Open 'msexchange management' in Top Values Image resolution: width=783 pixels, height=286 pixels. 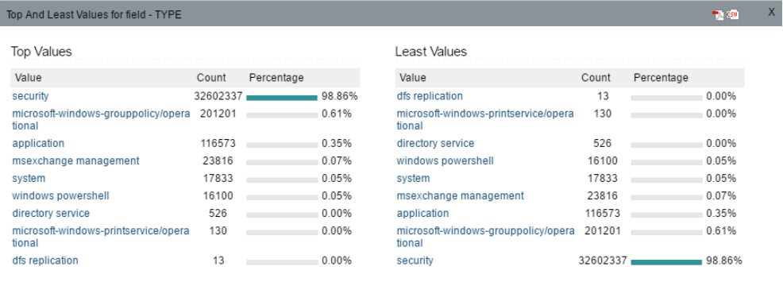pyautogui.click(x=75, y=161)
